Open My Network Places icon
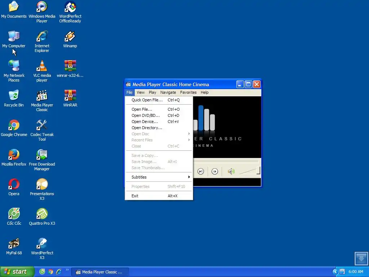369x277 pixels. [14, 71]
